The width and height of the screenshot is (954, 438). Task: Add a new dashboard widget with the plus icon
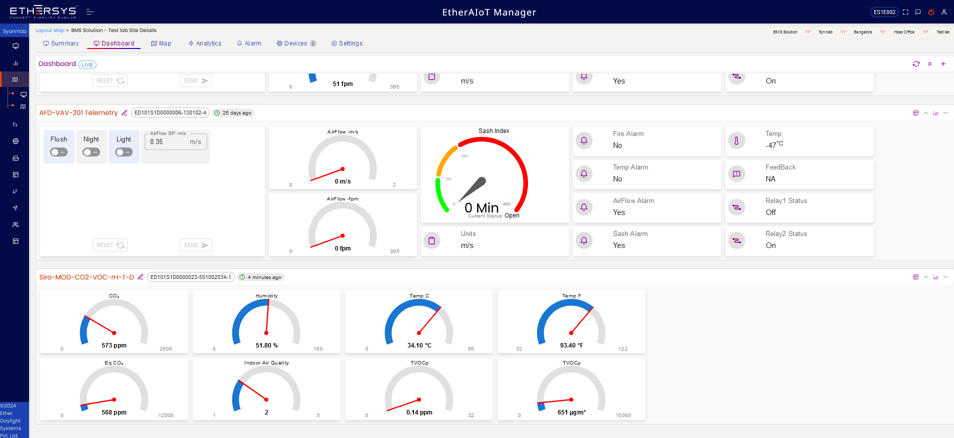(943, 64)
